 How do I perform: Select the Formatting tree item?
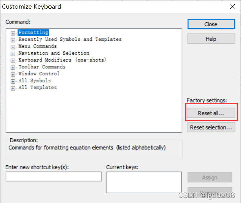pyautogui.click(x=33, y=33)
